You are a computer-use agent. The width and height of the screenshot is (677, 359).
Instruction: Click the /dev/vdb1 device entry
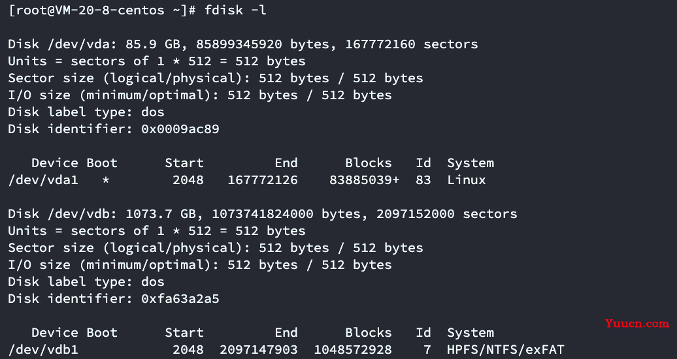43,349
